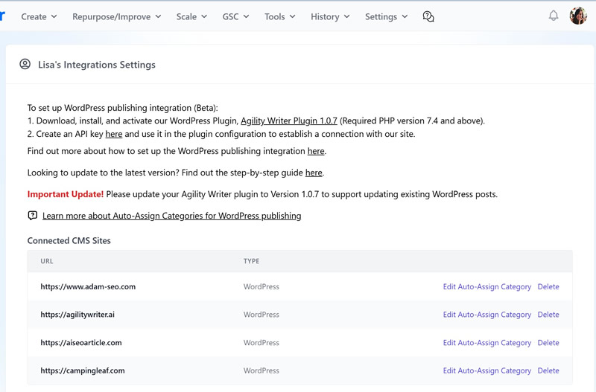Expand the chevron next to History
Viewport: 596px width, 392px height.
[x=346, y=16]
